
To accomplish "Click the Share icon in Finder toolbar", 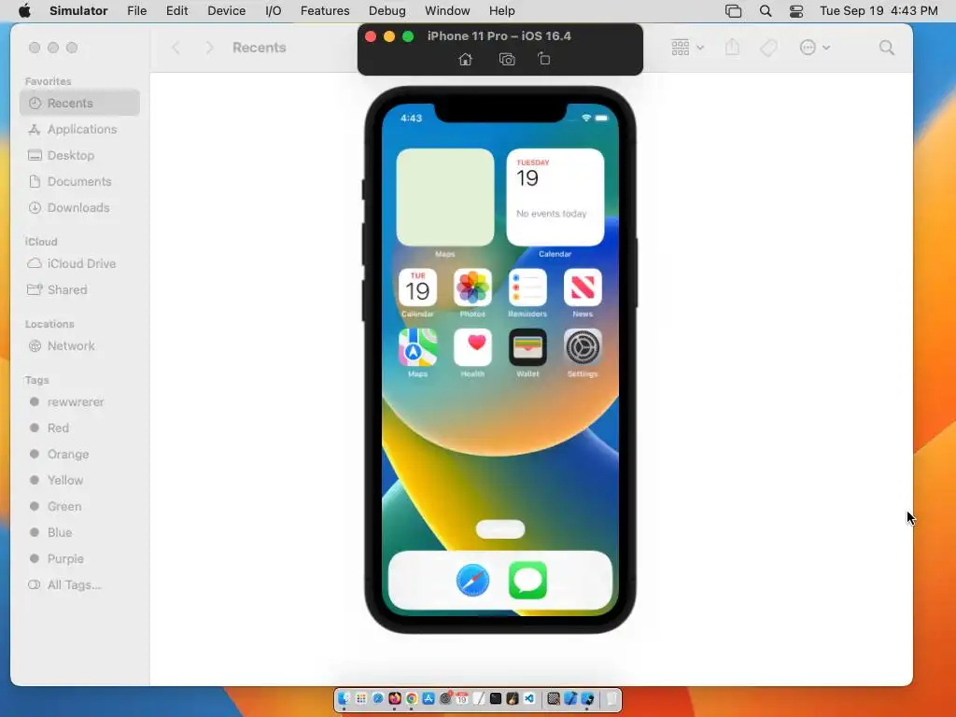I will click(x=732, y=48).
